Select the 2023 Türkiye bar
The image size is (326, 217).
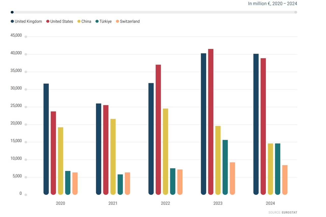pyautogui.click(x=225, y=167)
